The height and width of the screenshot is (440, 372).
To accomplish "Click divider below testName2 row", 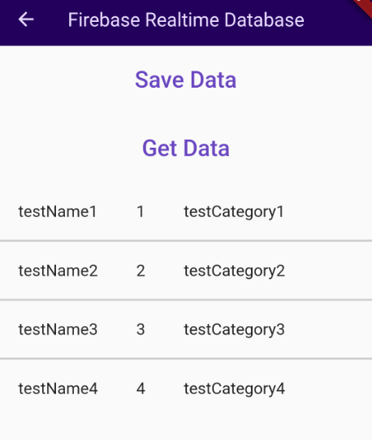I will [x=186, y=300].
